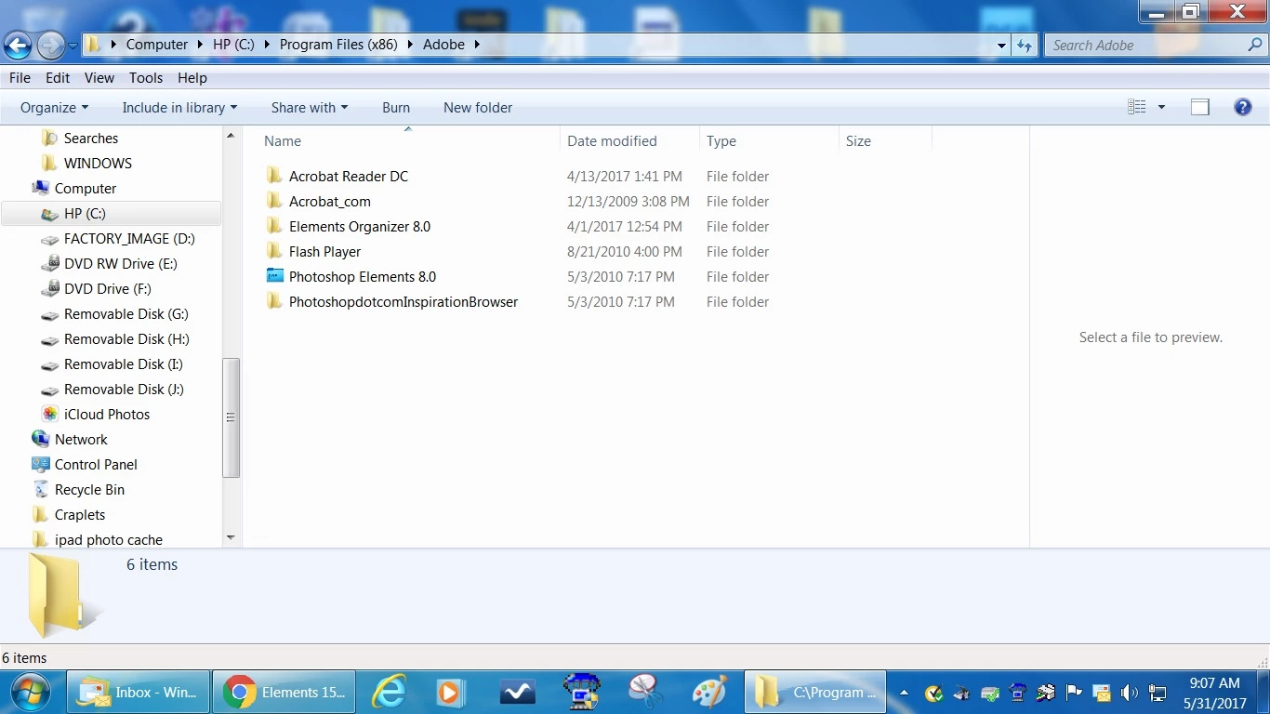Screen dimensions: 1270x714
Task: Select the Acrobat Reader DC folder icon
Action: click(274, 176)
